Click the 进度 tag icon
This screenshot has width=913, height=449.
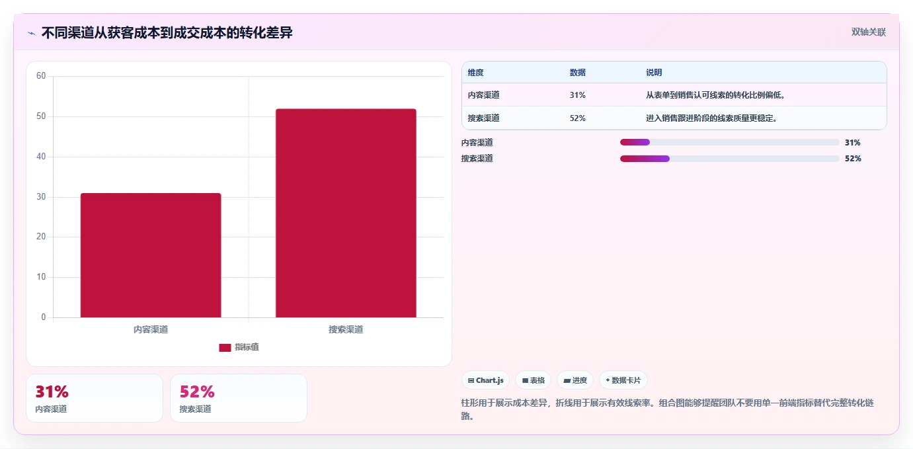[567, 380]
